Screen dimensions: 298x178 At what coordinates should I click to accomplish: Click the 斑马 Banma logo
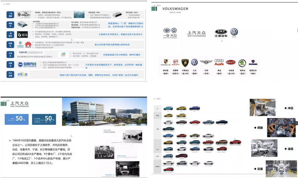22,35
